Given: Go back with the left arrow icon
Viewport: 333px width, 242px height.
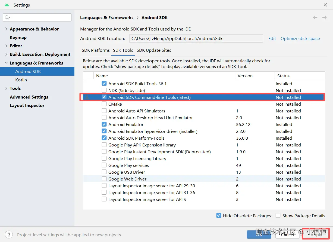Looking at the screenshot, I should click(x=315, y=17).
